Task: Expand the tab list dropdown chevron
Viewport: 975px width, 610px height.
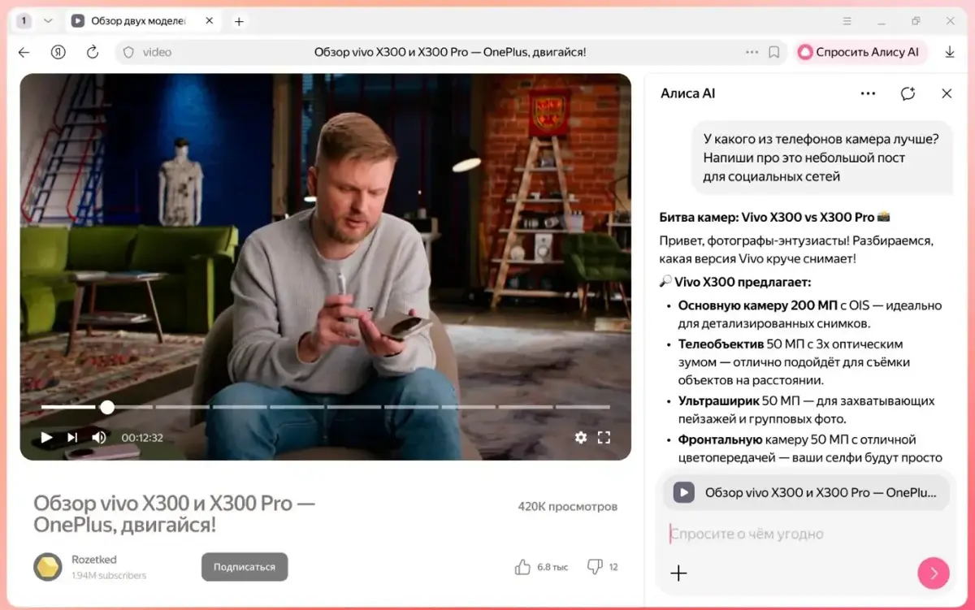Action: point(48,21)
